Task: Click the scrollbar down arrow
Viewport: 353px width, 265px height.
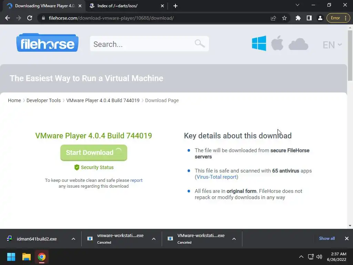Action: [350, 226]
